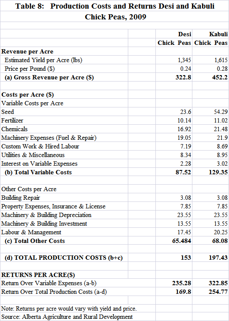The height and width of the screenshot is (321, 229).
Task: Select Kabuli seed cost 54.29
Action: [x=221, y=112]
